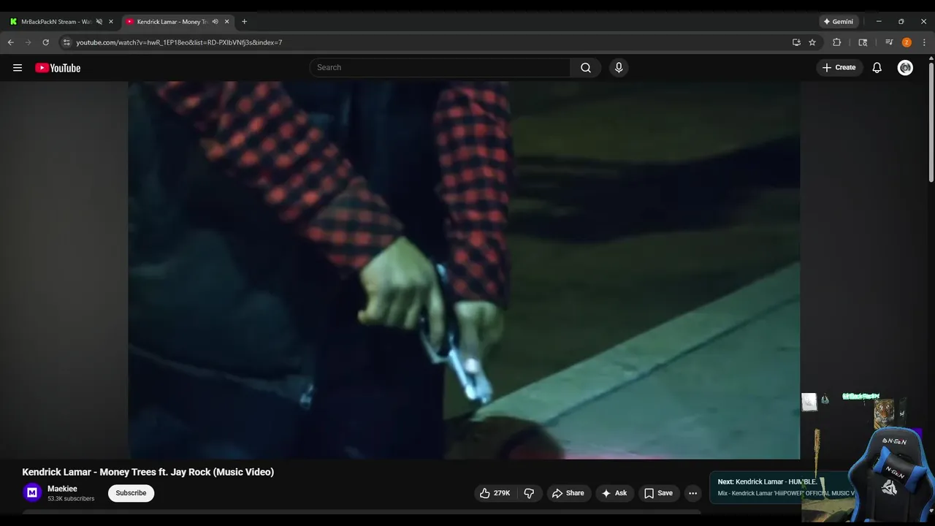Go to the YouTube home logo

[x=58, y=68]
